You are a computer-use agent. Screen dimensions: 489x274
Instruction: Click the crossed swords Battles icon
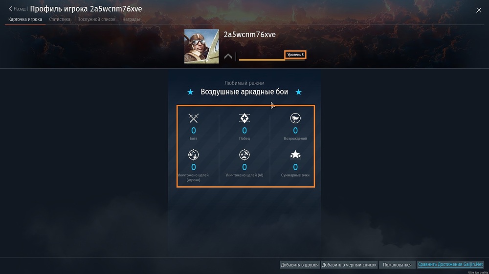click(193, 118)
